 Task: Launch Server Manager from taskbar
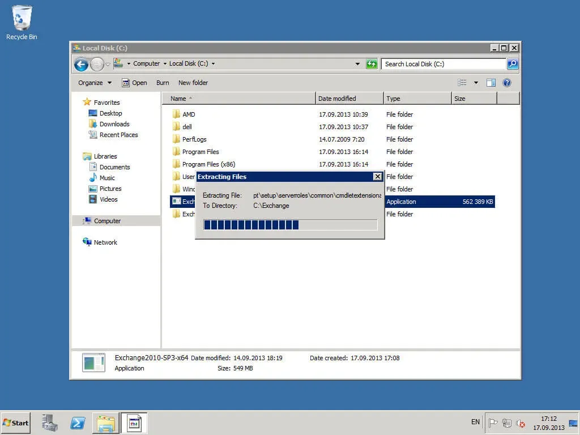click(50, 423)
